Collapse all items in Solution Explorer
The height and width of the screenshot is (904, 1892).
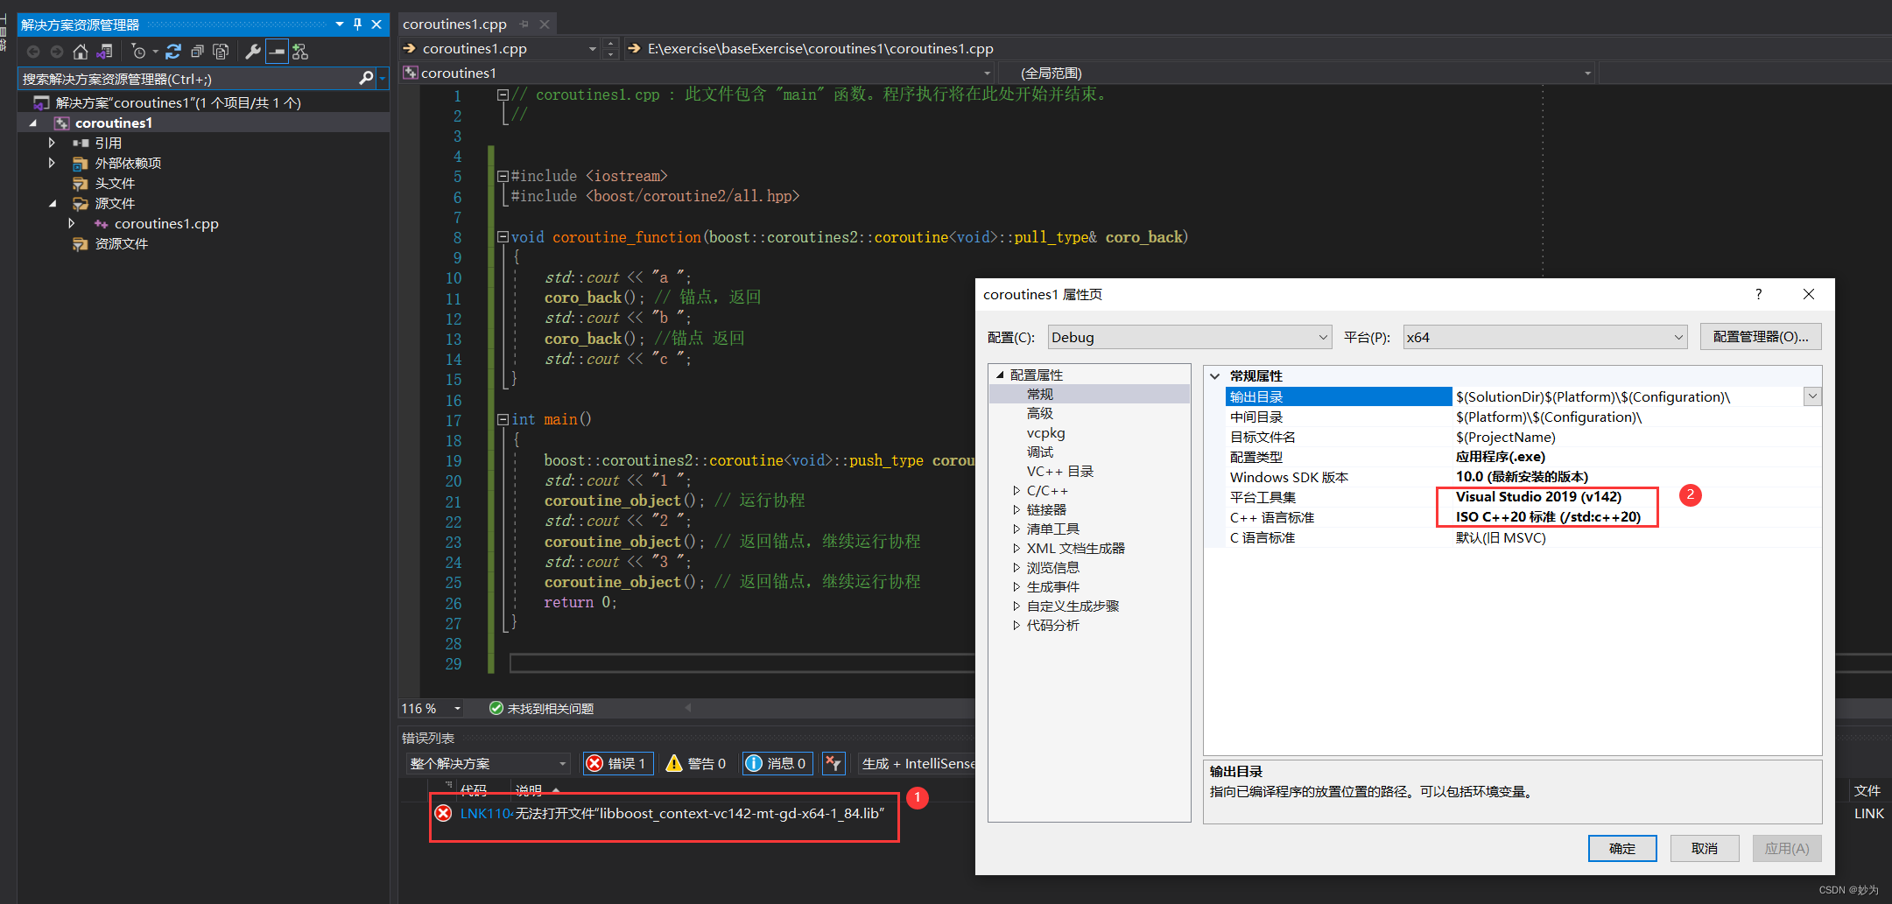point(197,52)
